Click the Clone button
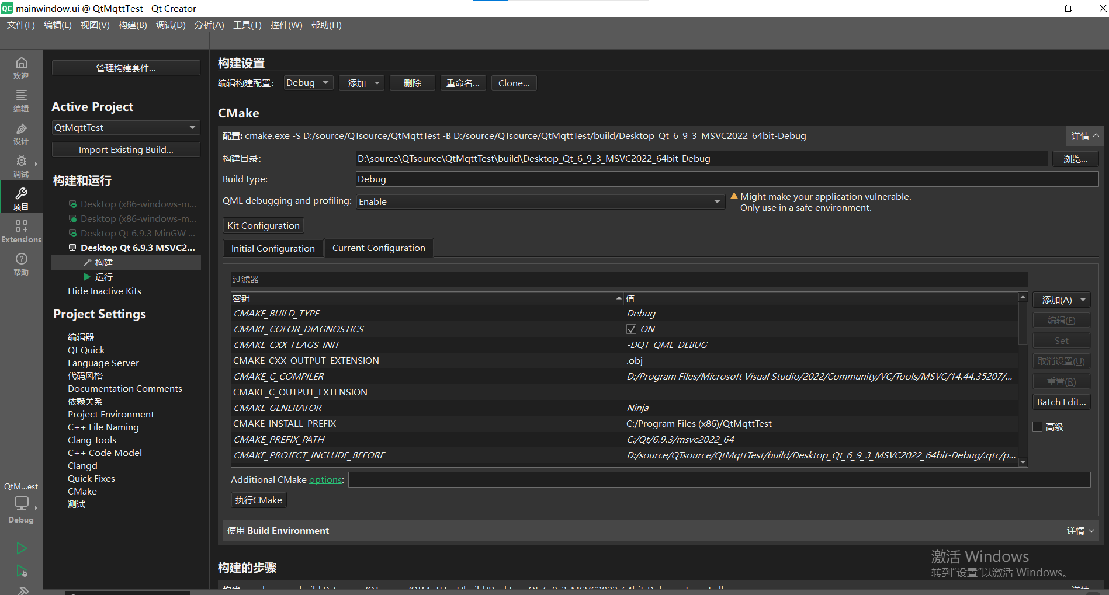The image size is (1109, 595). pyautogui.click(x=514, y=83)
